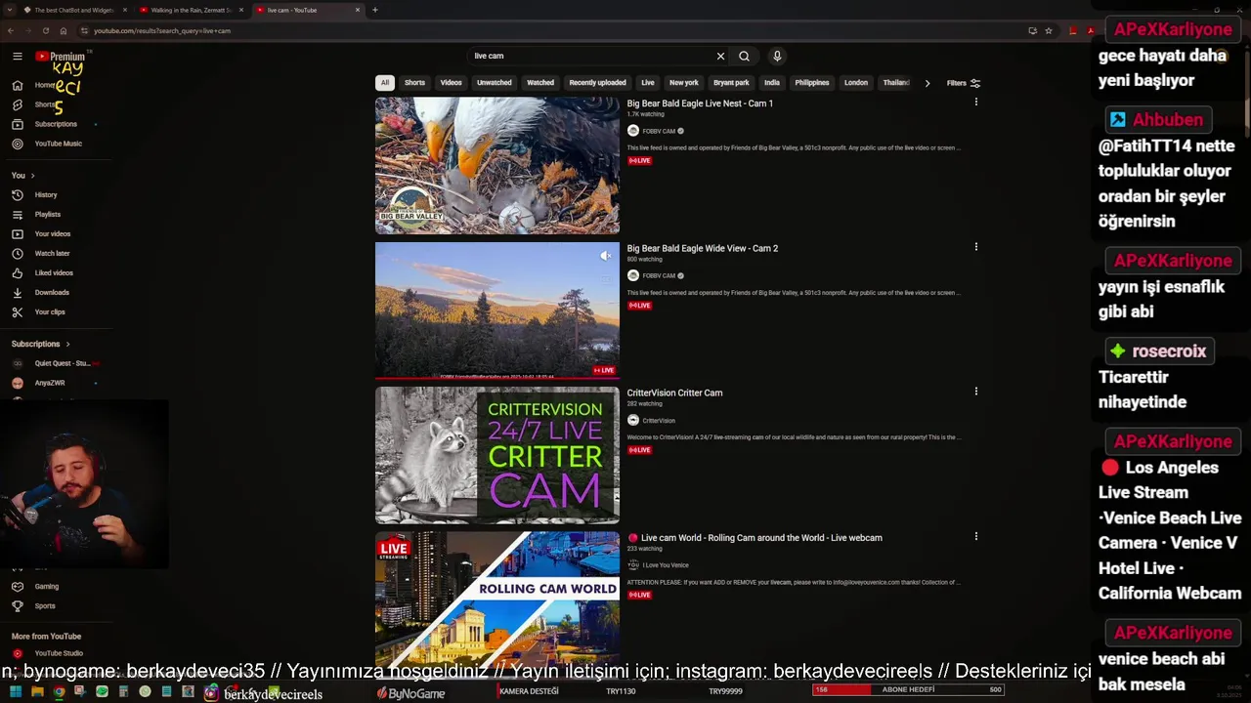Screen dimensions: 1251x703
Task: Select the Live filter chip
Action: [x=648, y=83]
